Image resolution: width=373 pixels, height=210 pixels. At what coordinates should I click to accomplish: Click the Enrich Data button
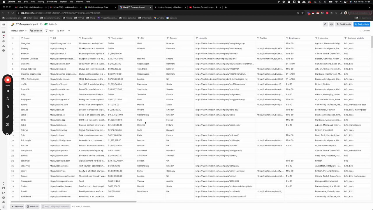[362, 24]
